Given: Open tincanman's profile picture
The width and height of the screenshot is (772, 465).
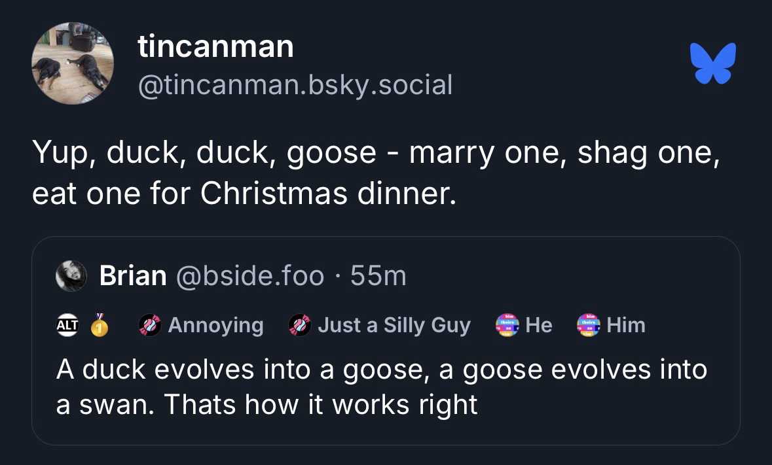Looking at the screenshot, I should [x=73, y=63].
